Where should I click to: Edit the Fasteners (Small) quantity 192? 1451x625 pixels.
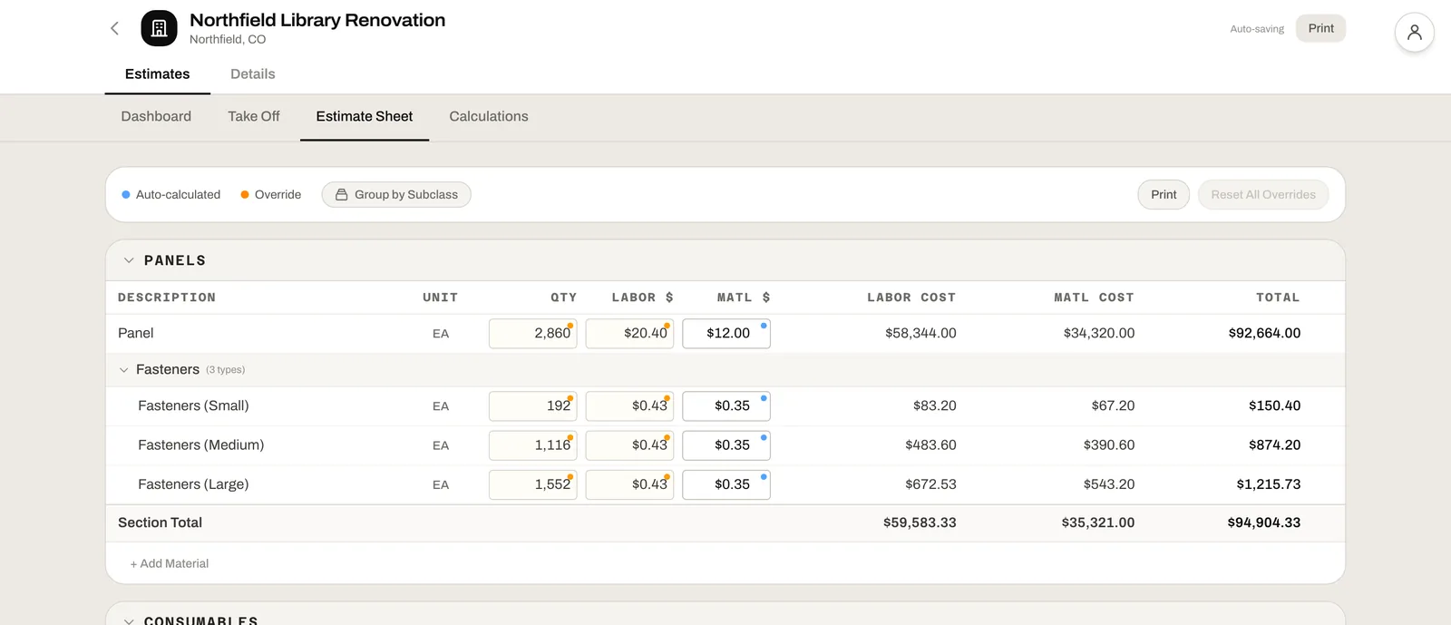click(533, 406)
